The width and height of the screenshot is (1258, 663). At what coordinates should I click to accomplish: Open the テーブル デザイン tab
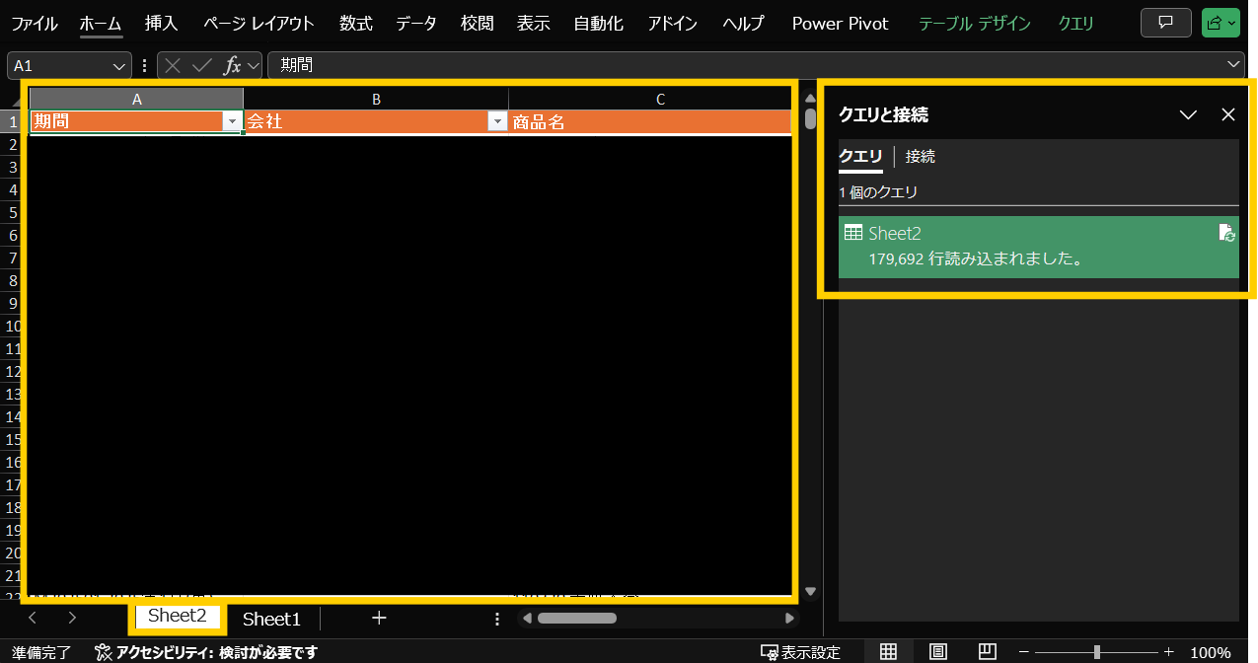click(974, 24)
